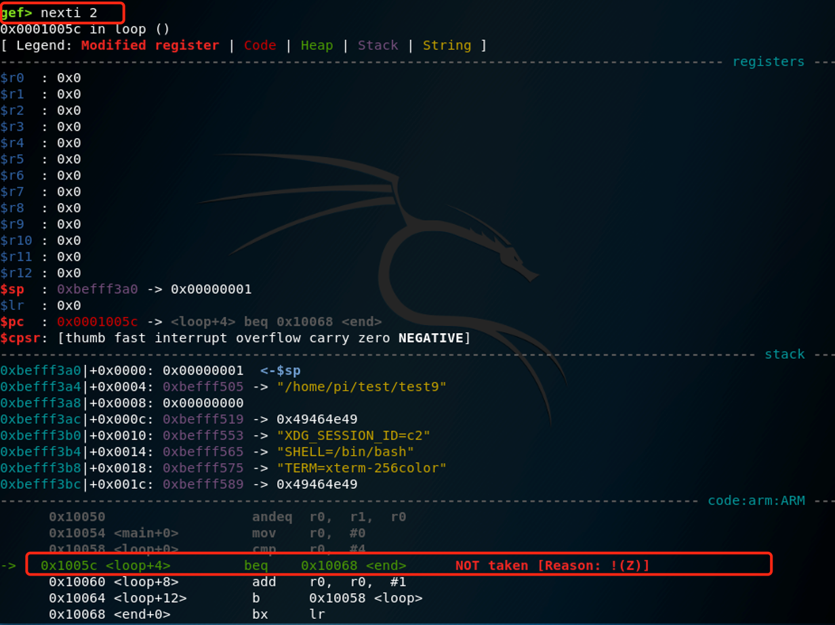Click the string "/home/pi/test/test9"
Image resolution: width=835 pixels, height=625 pixels.
click(362, 387)
